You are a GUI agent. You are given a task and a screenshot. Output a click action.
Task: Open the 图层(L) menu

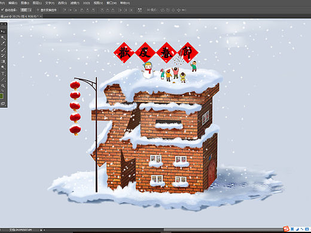[37, 3]
